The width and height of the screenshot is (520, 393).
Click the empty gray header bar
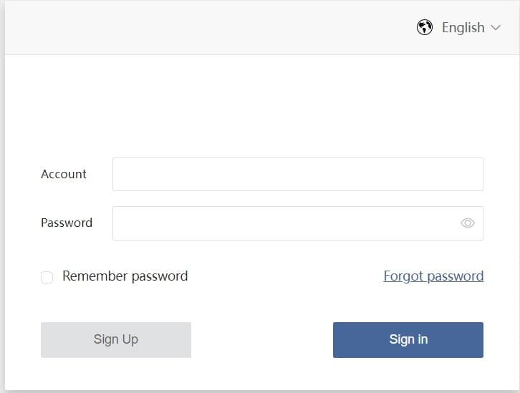pos(201,28)
